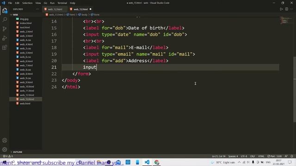Open Google Chrome from the taskbar

[157, 162]
